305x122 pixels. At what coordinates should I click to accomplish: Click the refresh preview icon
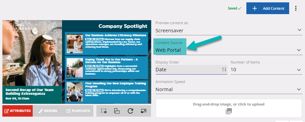pos(130,111)
